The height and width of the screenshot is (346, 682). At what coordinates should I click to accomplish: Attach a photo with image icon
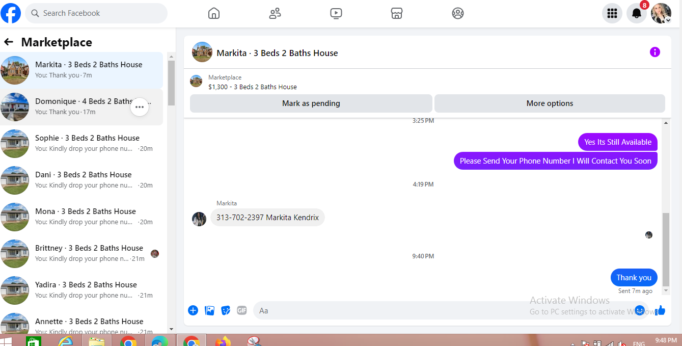tap(209, 310)
